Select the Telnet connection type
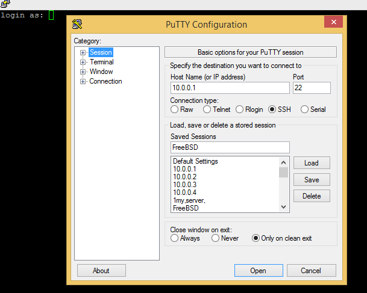The width and height of the screenshot is (367, 293). pyautogui.click(x=216, y=109)
